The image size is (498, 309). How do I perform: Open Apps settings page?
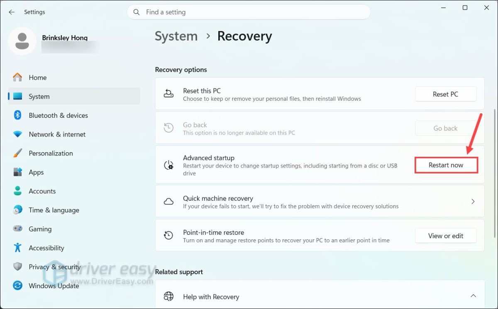pyautogui.click(x=74, y=172)
